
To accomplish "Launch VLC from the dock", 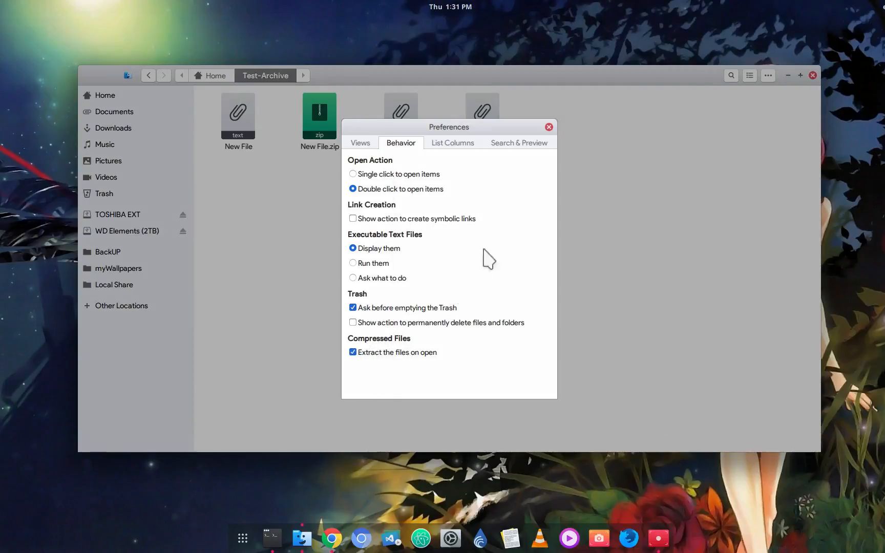I will [539, 538].
